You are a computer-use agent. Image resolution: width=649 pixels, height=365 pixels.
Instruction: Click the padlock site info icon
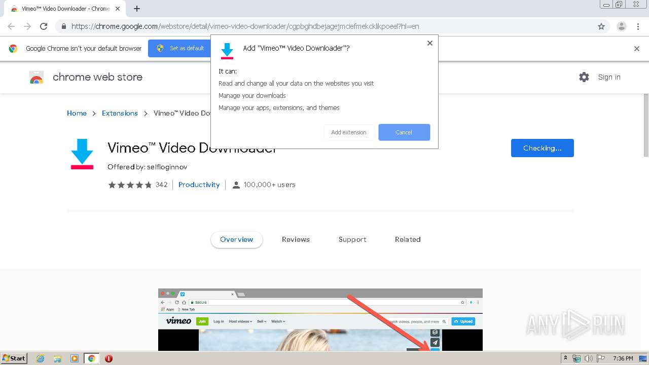click(64, 26)
